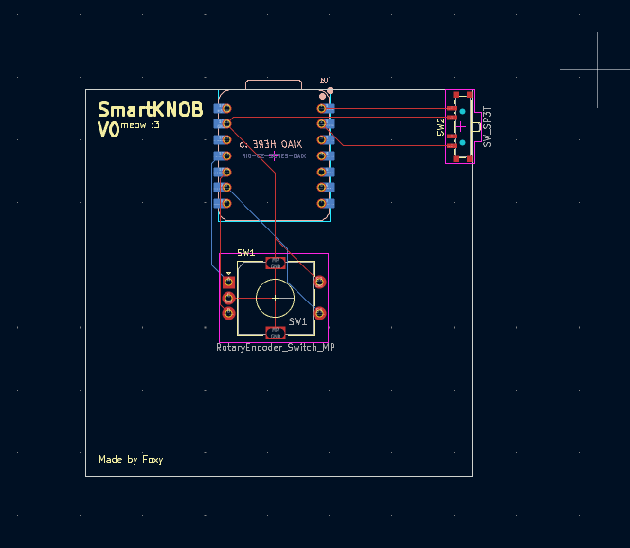Image resolution: width=630 pixels, height=548 pixels.
Task: Click the V0 version text
Action: click(x=108, y=131)
